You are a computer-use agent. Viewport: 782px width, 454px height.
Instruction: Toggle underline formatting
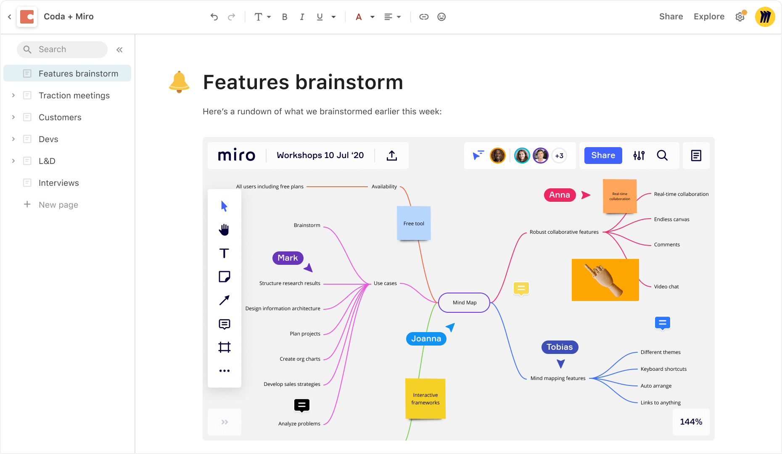pyautogui.click(x=320, y=17)
